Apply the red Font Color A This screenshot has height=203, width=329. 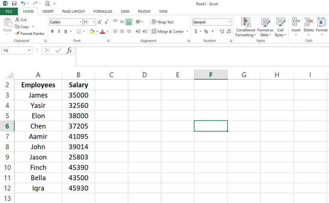click(x=102, y=31)
